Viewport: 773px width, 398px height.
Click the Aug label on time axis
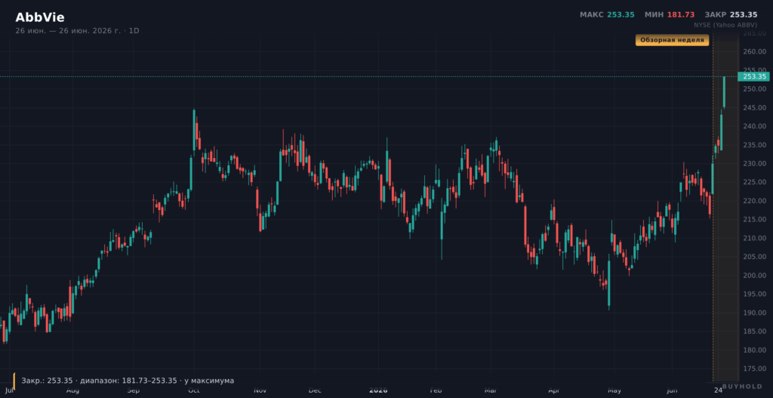(72, 390)
